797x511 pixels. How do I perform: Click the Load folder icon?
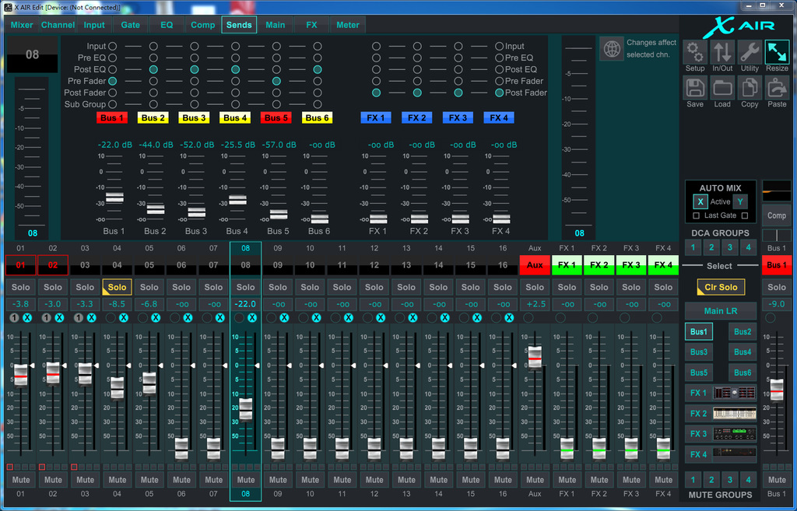click(x=722, y=88)
